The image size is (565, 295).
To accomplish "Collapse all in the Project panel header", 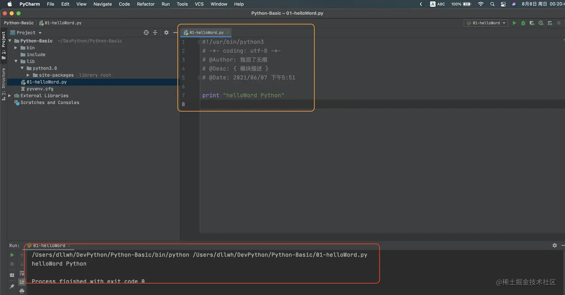I will coord(155,32).
